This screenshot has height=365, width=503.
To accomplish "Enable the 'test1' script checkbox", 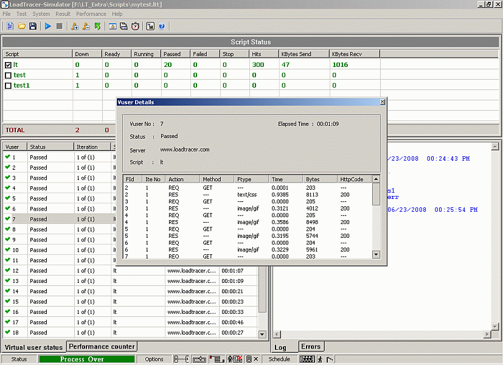I will (8, 86).
